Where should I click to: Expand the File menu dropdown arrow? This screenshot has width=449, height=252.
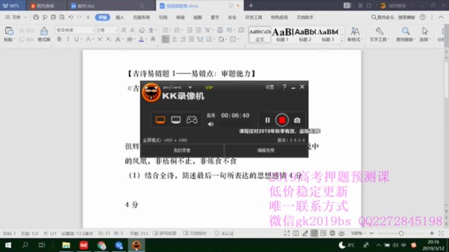tap(25, 17)
